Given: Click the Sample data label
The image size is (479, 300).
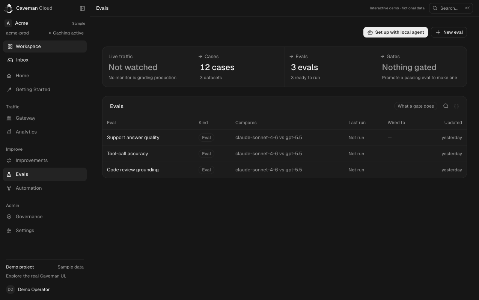Looking at the screenshot, I should pyautogui.click(x=71, y=267).
